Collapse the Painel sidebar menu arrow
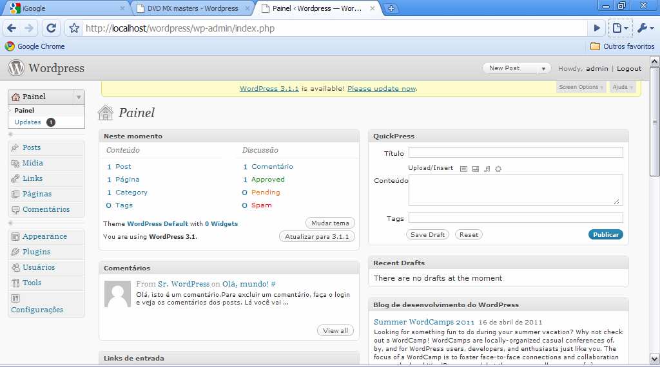660x367 pixels. [x=79, y=97]
